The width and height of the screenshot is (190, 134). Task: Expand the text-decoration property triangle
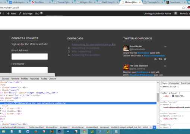pyautogui.click(x=184, y=107)
